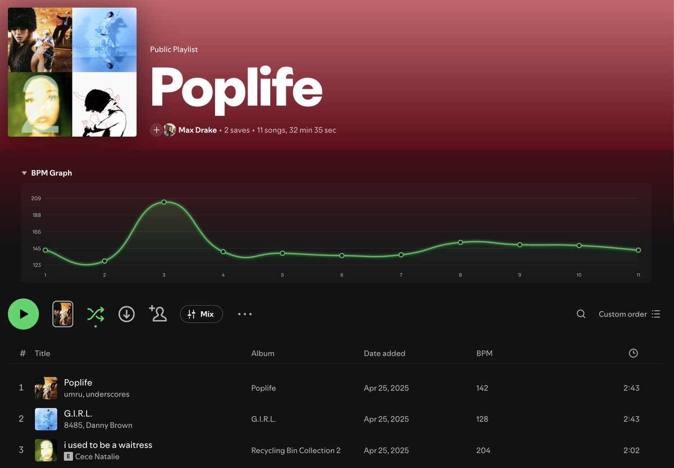
Task: Invite collaborators with add-person icon
Action: (x=158, y=313)
